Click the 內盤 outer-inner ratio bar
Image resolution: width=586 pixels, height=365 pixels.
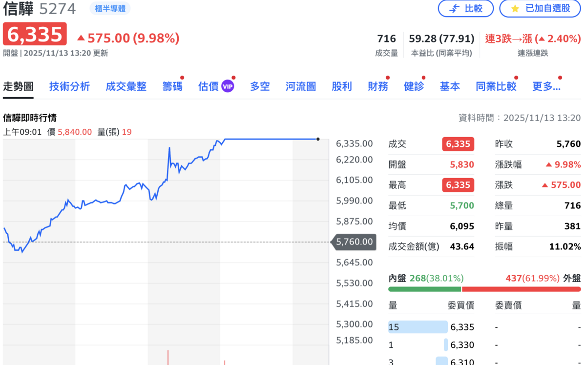[424, 289]
